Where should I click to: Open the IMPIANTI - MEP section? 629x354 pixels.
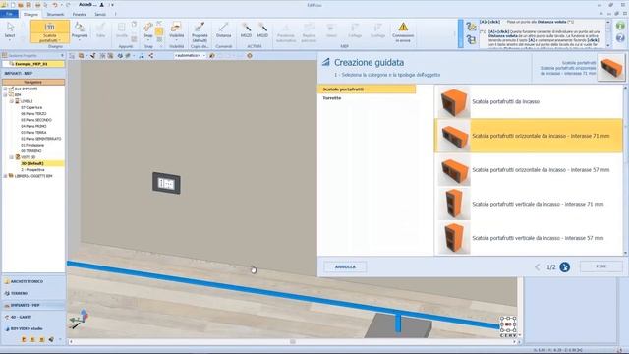tap(33, 305)
